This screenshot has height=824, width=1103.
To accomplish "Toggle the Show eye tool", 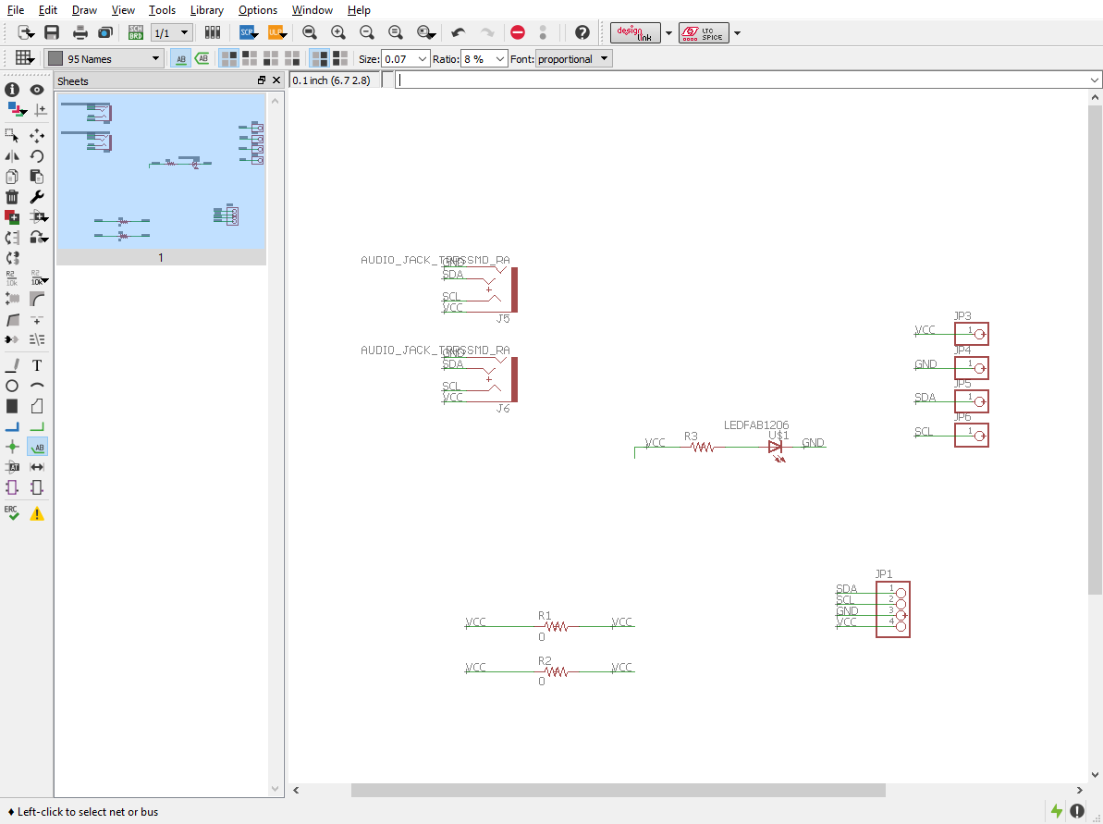I will 37,90.
